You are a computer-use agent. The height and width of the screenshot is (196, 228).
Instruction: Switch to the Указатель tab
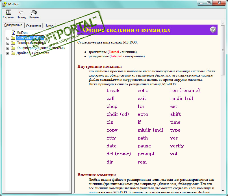tap(33, 25)
